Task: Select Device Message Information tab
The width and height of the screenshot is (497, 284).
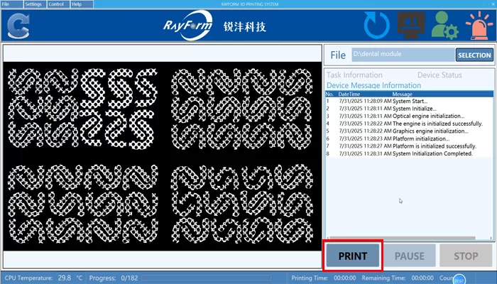Action: tap(373, 85)
